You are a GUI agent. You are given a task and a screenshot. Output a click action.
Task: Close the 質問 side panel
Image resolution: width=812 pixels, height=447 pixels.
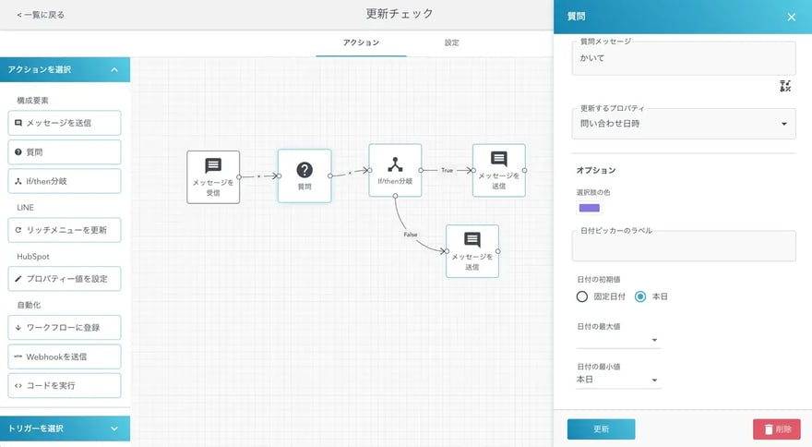[791, 17]
